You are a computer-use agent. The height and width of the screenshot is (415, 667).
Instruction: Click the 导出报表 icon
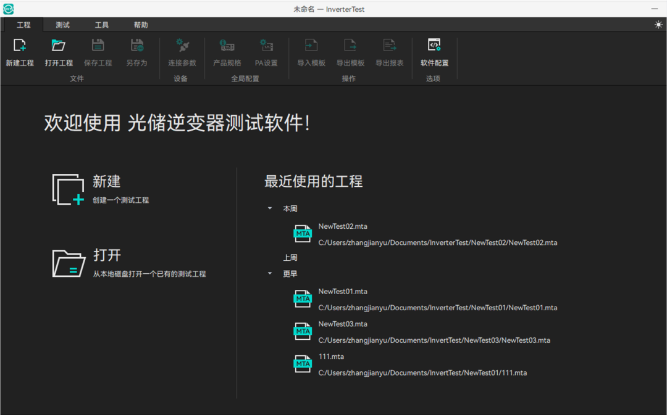(x=390, y=46)
